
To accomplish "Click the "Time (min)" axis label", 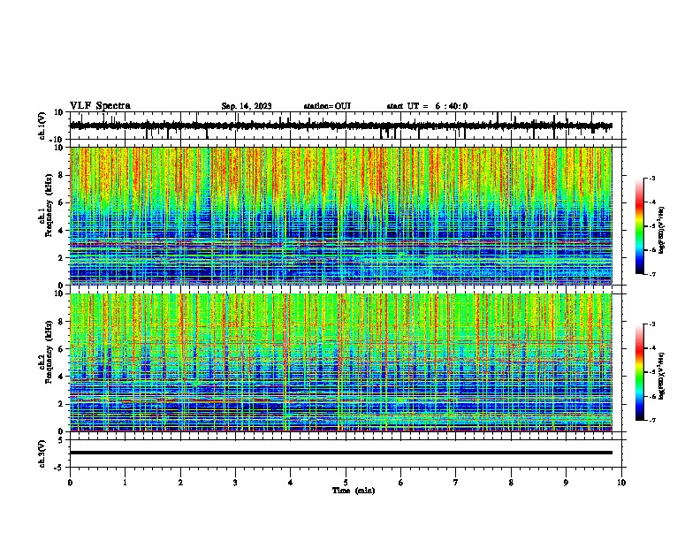I will [x=354, y=491].
